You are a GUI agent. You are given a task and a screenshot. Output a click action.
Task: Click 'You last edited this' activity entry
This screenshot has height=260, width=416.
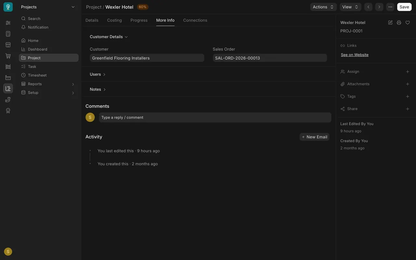tap(129, 151)
